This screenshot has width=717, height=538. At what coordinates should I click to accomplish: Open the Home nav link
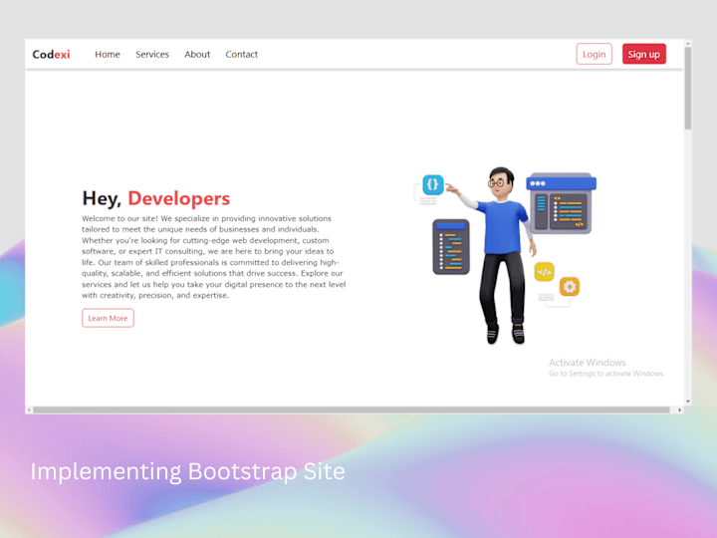[x=108, y=54]
